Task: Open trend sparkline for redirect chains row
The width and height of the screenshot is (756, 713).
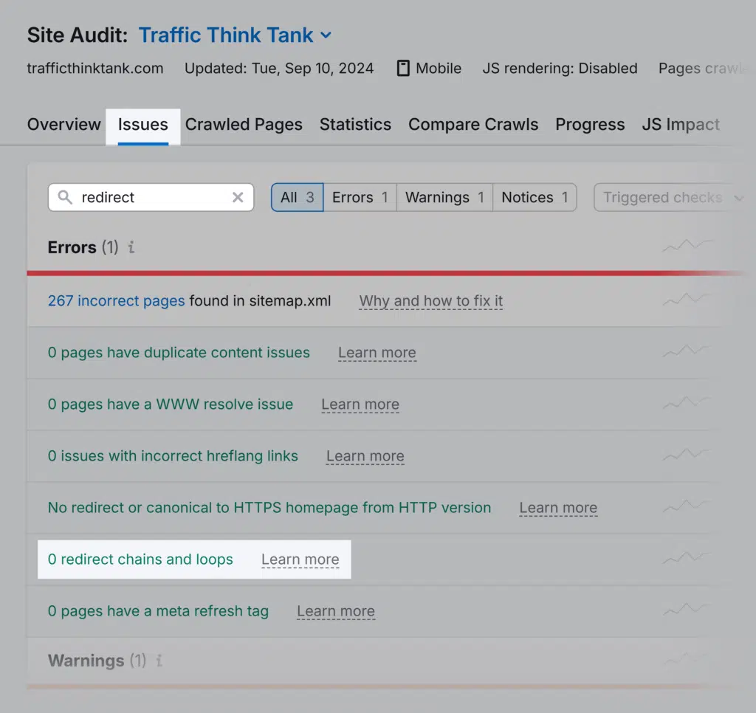Action: point(687,559)
